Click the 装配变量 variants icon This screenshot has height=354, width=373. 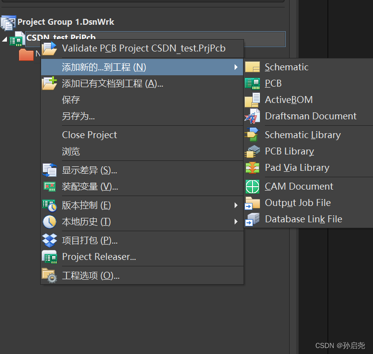pos(50,187)
